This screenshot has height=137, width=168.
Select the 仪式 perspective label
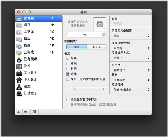click(27, 66)
